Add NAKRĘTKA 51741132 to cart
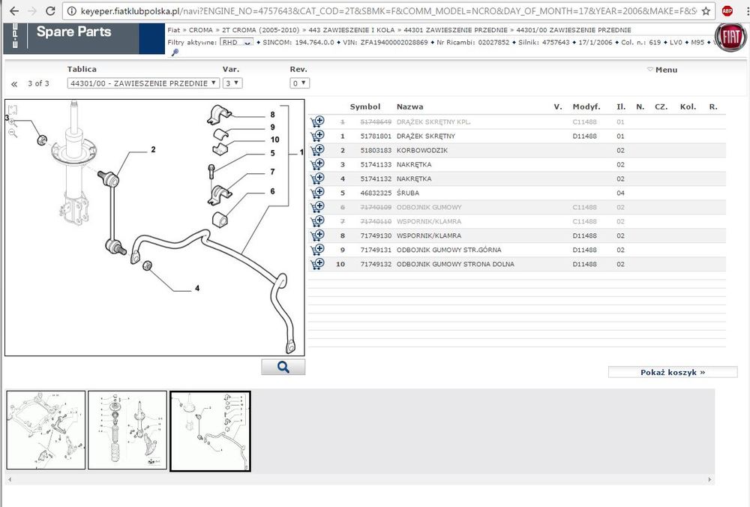 pos(317,178)
